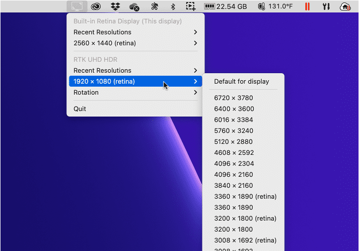Screen dimensions: 359x251
Task: Select 5760 × 3240 resolution
Action: (243, 131)
